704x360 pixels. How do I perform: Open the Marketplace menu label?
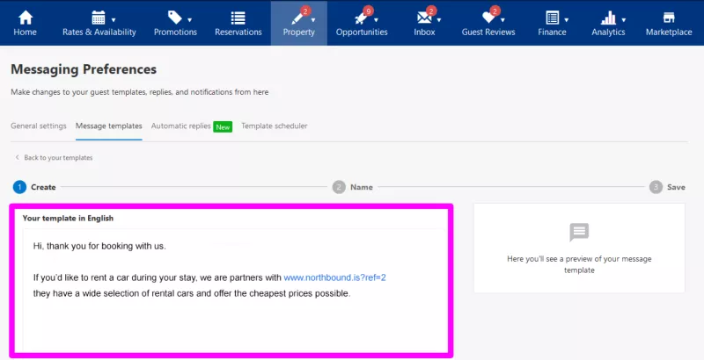pos(669,32)
